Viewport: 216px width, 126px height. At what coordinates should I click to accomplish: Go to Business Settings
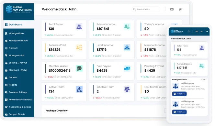pyautogui.click(x=18, y=92)
